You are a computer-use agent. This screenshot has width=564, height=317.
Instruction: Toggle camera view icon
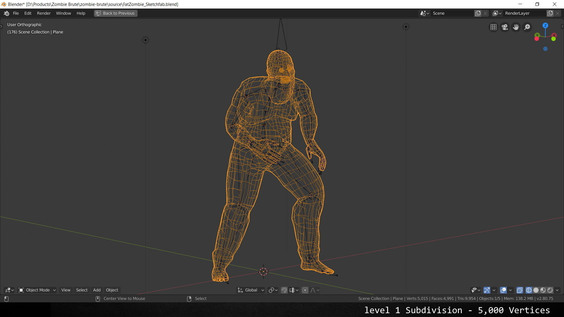pyautogui.click(x=505, y=27)
